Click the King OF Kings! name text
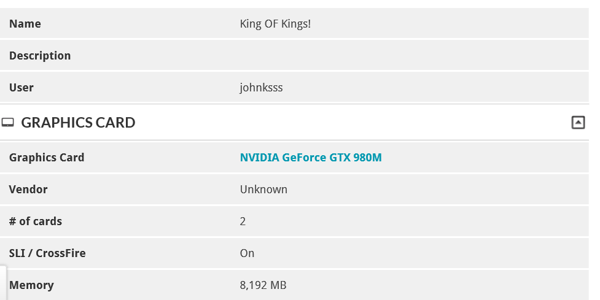This screenshot has width=600, height=300. 275,24
